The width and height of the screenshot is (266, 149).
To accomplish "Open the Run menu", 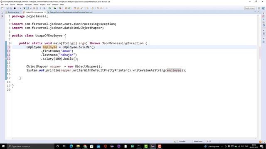I will [x=49, y=5].
